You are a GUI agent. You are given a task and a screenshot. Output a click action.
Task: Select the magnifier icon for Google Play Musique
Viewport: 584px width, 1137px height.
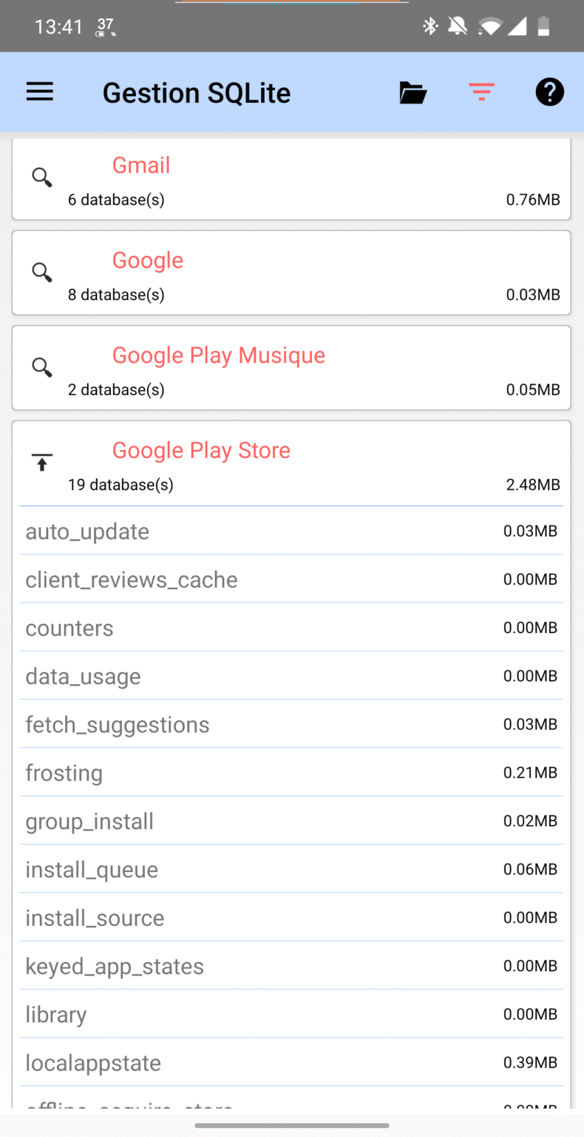(41, 367)
